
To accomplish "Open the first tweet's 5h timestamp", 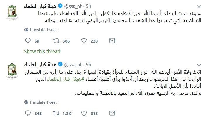I will point(89,6).
